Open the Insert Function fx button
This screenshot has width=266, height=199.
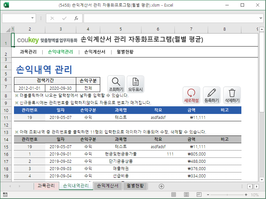tap(76, 18)
